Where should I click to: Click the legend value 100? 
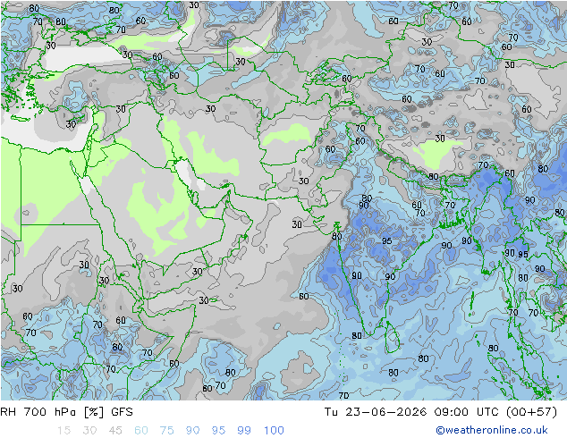pyautogui.click(x=274, y=431)
